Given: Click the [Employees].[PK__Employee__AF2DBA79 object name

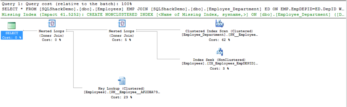Looking at the screenshot, I should 122,92.
